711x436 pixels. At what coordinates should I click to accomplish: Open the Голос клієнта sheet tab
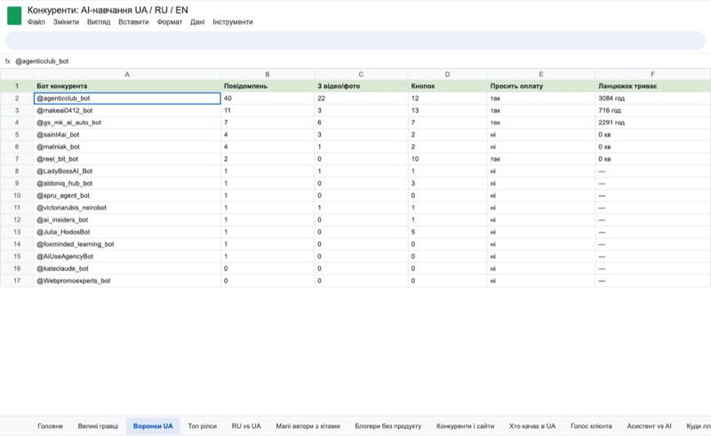click(591, 426)
